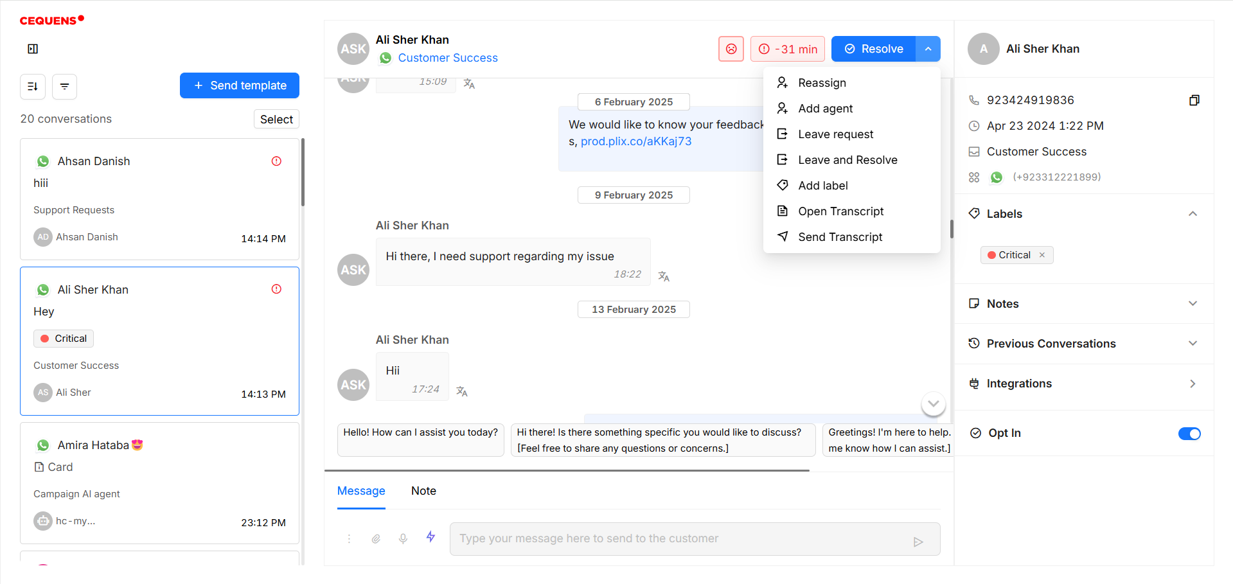Open more options beside the attachment icon
1233x584 pixels.
click(349, 539)
